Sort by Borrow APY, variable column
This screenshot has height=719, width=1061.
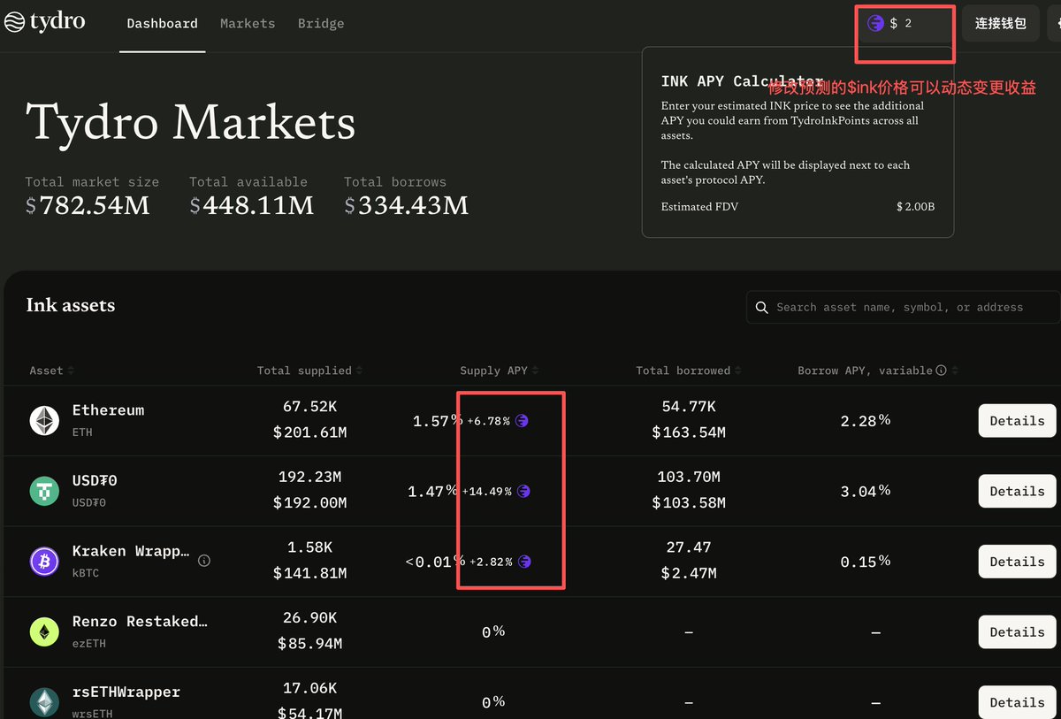(878, 371)
